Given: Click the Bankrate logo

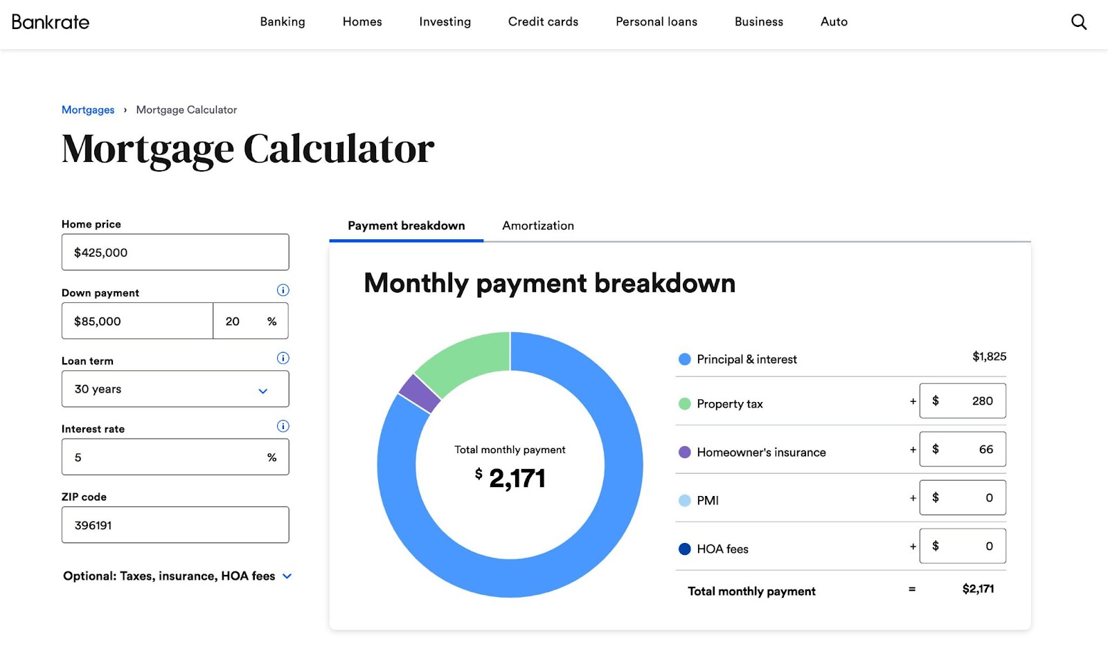Looking at the screenshot, I should 50,21.
